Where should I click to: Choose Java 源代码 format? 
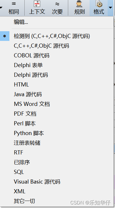click(x=28, y=94)
